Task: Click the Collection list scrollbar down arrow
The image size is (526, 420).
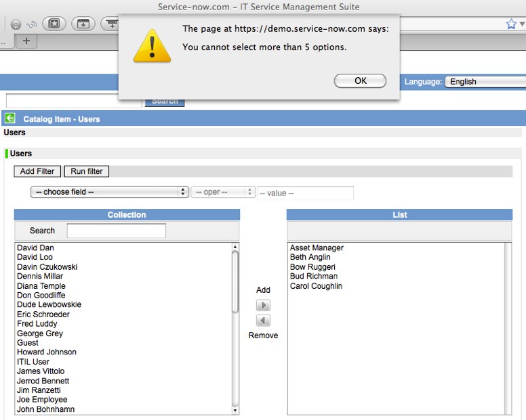Action: (235, 410)
